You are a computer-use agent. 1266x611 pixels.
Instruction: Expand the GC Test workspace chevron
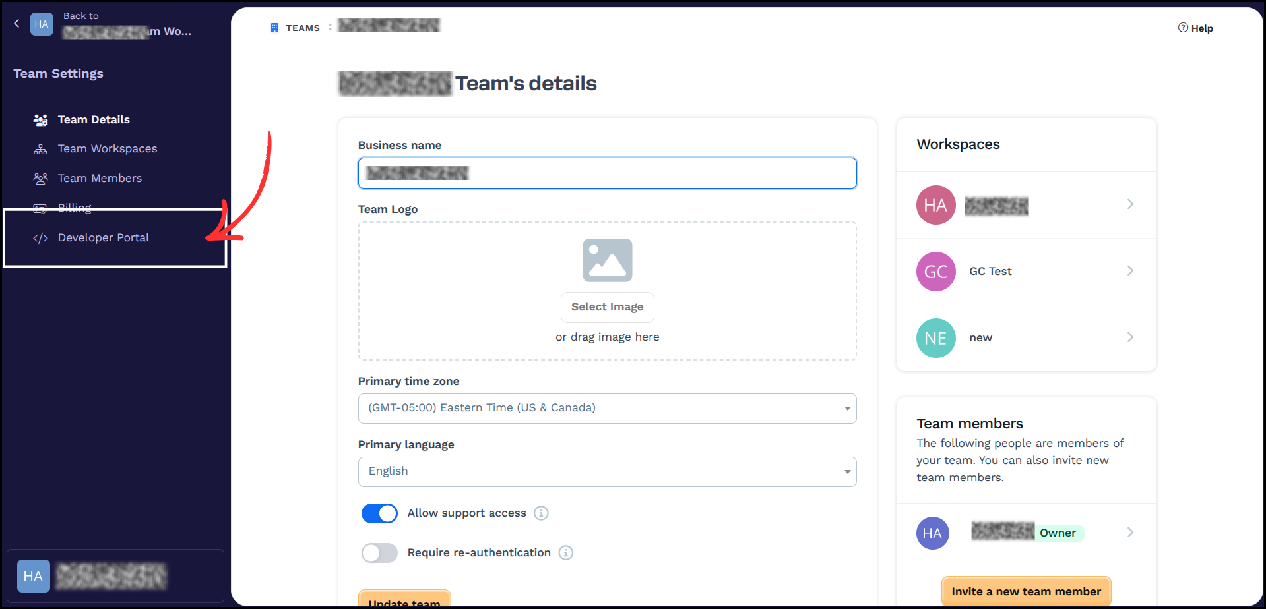coord(1129,270)
